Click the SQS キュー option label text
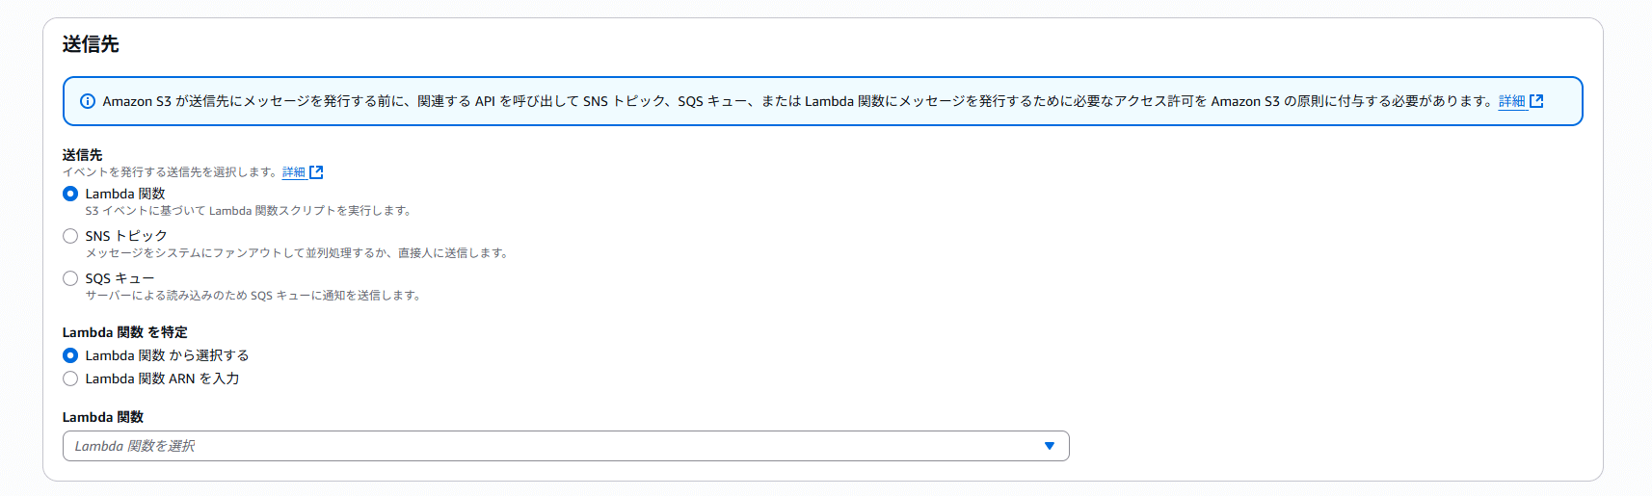This screenshot has height=496, width=1652. [120, 278]
